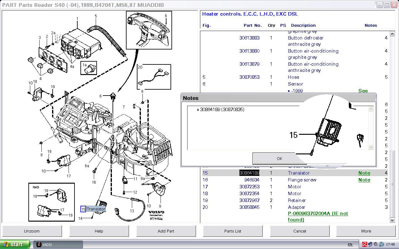Click callout 1a inset in the diagram
This screenshot has height=249, width=399.
(x=89, y=68)
